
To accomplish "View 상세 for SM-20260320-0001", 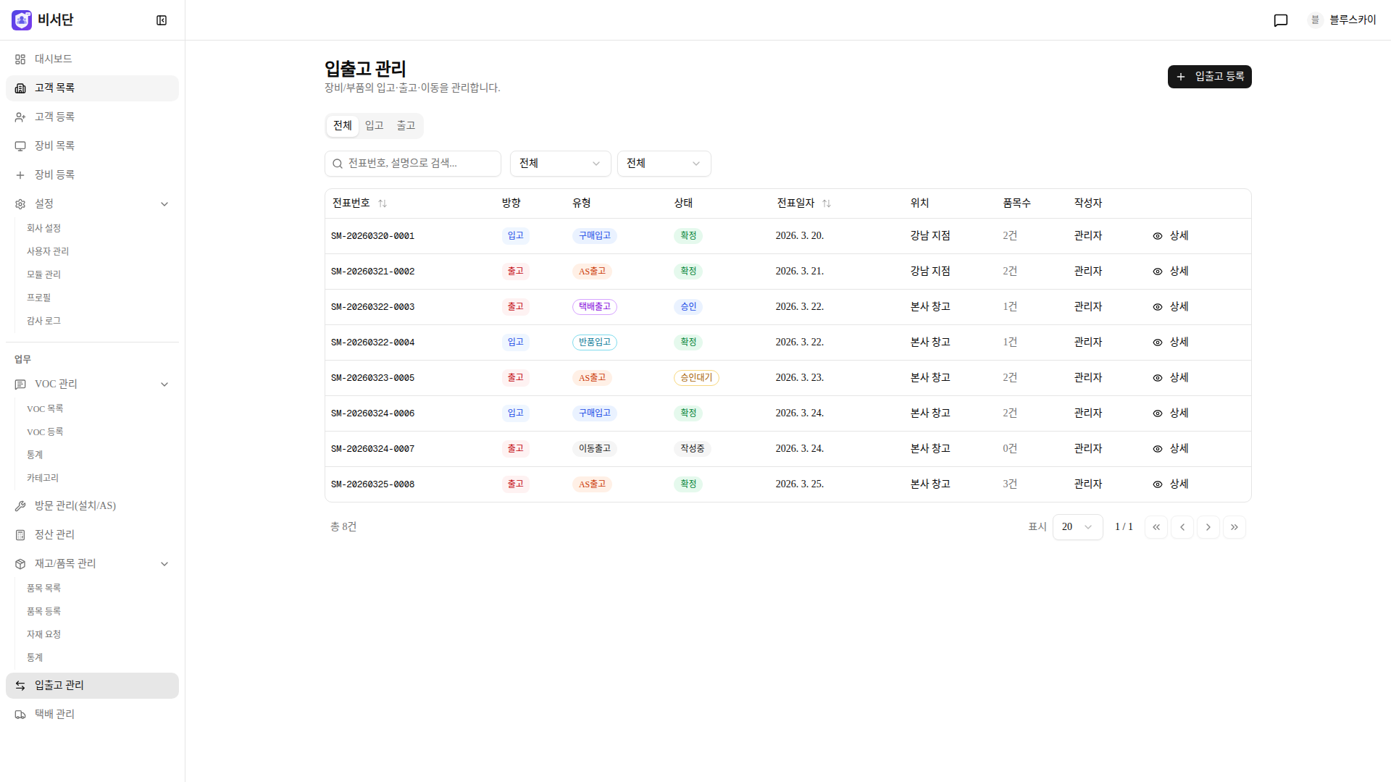I will [x=1171, y=236].
